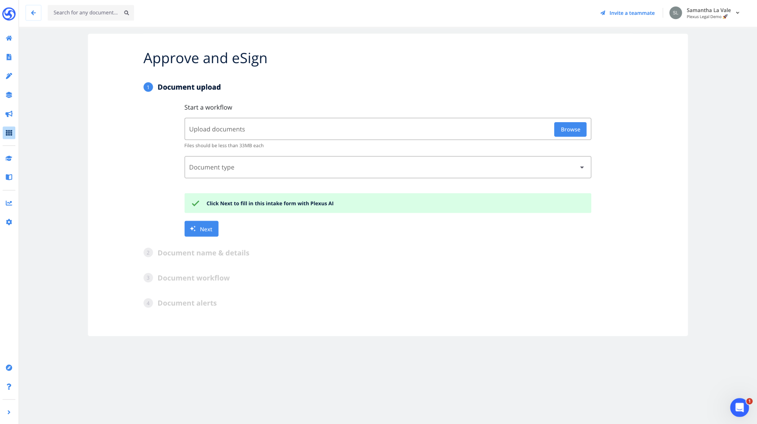Click the SL user avatar
The image size is (757, 424).
pyautogui.click(x=675, y=13)
